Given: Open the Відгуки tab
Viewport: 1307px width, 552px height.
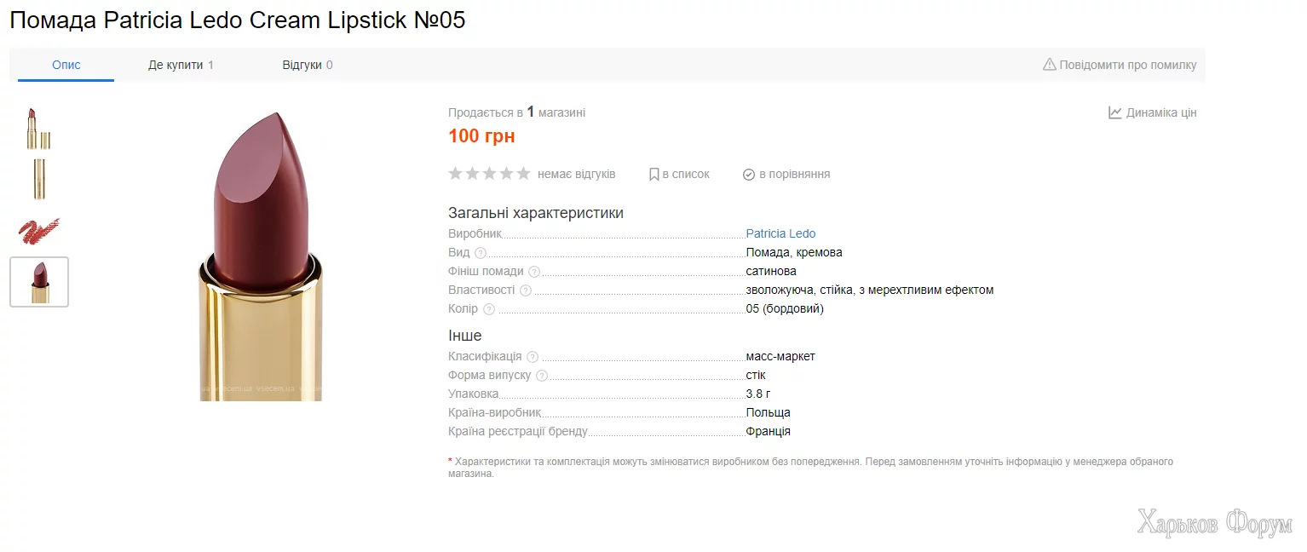Looking at the screenshot, I should (308, 65).
